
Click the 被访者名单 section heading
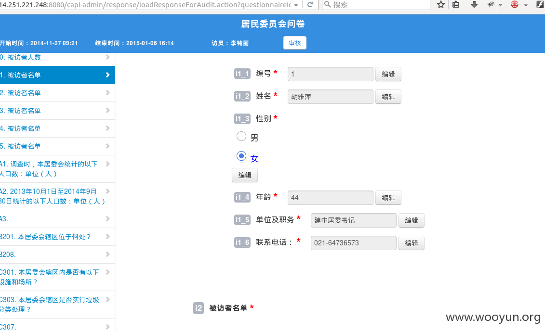pos(228,308)
